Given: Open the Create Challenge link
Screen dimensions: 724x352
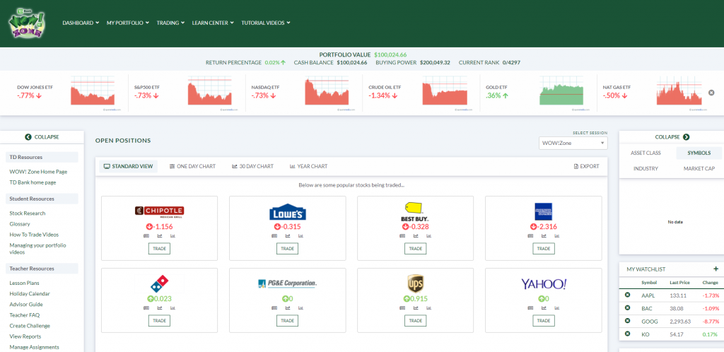Looking at the screenshot, I should (x=30, y=326).
